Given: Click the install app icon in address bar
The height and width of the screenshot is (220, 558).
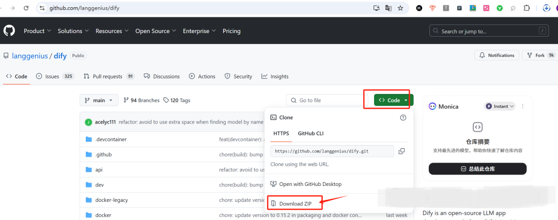Looking at the screenshot, I should [x=376, y=8].
